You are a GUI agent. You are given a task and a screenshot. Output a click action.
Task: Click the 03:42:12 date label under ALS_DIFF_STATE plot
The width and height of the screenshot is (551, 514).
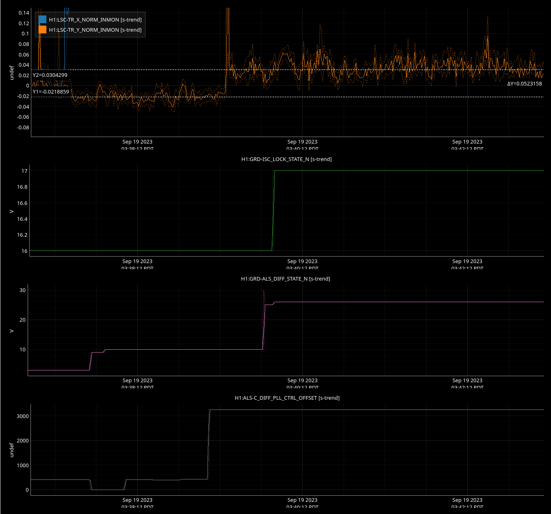(467, 384)
